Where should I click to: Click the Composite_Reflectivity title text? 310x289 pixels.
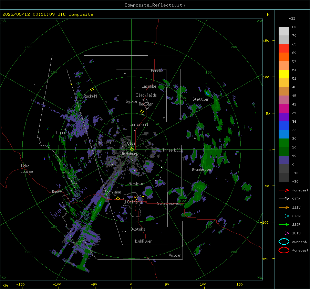click(155, 5)
